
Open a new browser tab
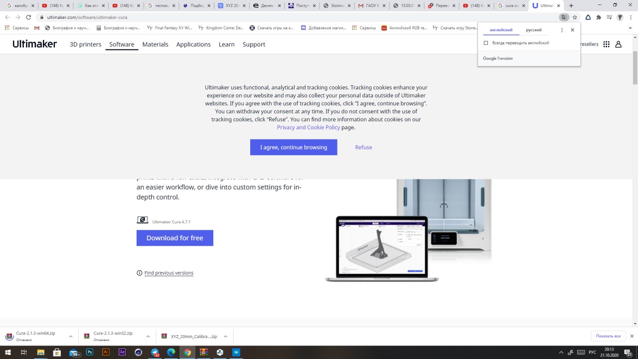pyautogui.click(x=571, y=5)
